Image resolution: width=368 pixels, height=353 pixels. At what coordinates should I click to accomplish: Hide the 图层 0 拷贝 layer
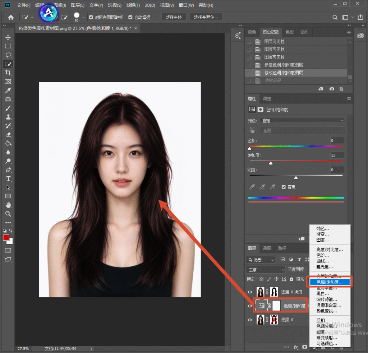[250, 292]
